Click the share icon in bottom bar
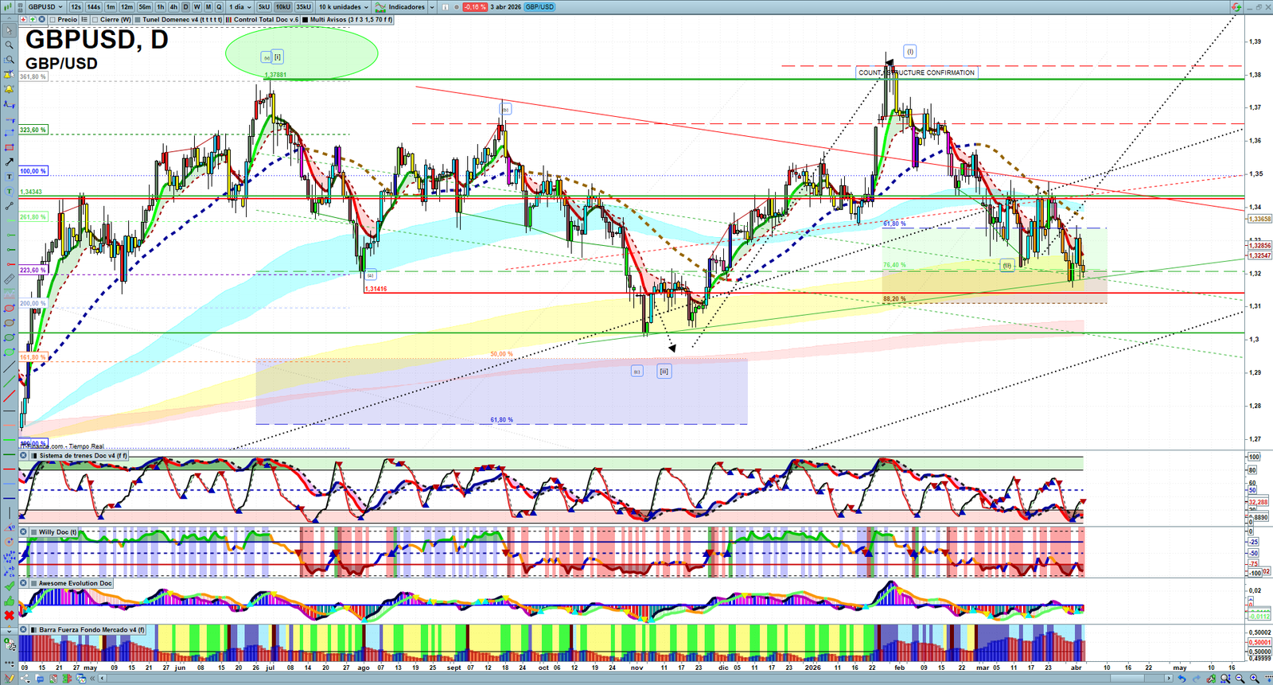1273x685 pixels. click(x=24, y=679)
